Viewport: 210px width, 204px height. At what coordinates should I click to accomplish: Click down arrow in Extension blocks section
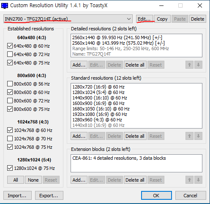coord(198,180)
